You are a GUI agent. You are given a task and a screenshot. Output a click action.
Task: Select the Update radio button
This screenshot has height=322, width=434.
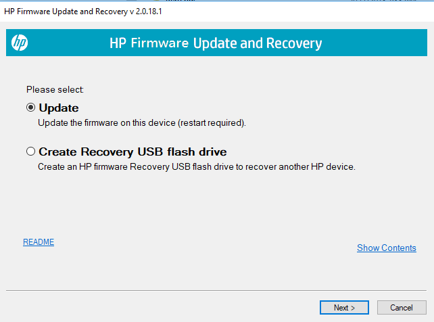click(30, 108)
